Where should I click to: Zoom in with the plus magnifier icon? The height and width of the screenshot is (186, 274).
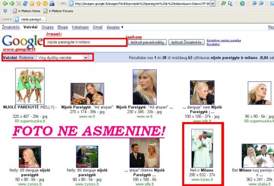pos(254,3)
